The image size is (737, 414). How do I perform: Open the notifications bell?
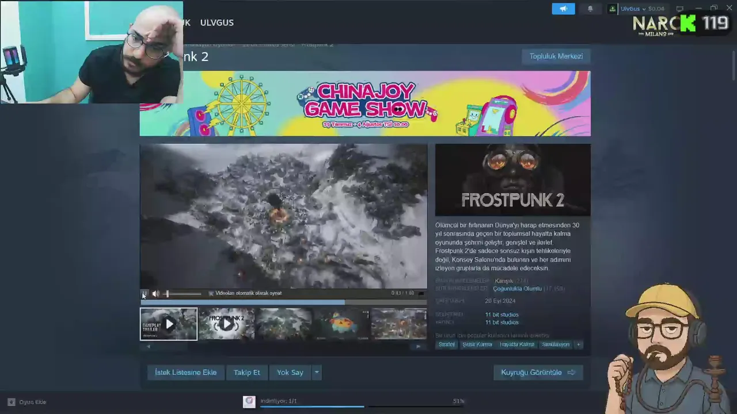click(x=590, y=9)
